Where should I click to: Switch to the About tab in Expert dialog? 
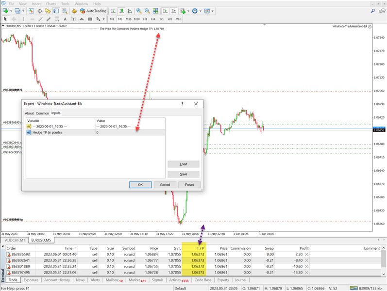click(29, 113)
